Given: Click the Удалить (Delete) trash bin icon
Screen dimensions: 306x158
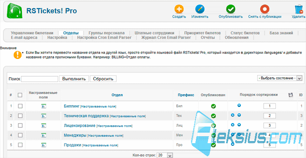Looking at the screenshot, I should [299, 10].
